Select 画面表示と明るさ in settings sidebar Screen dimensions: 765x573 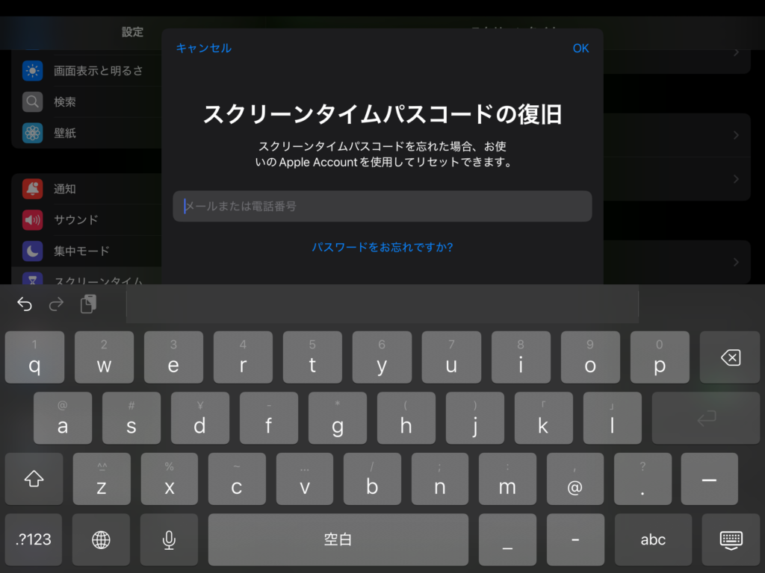click(98, 71)
